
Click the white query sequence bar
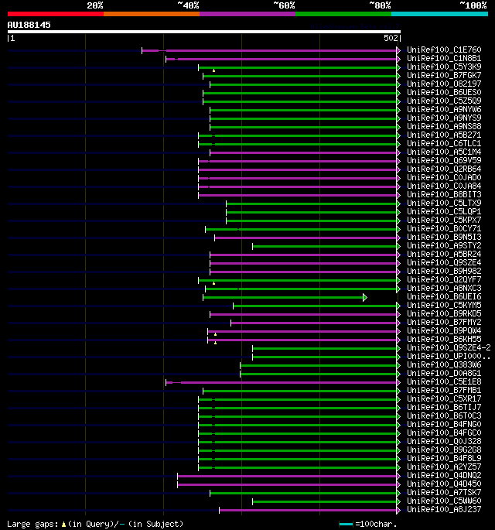[x=204, y=32]
